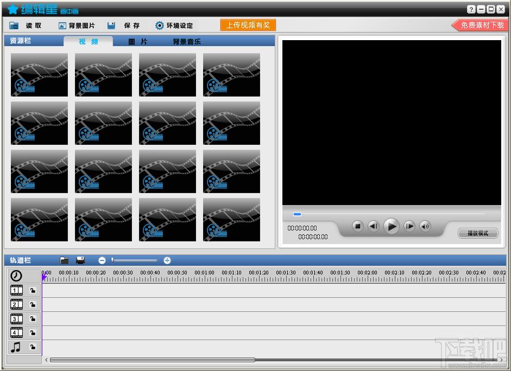
Task: Step back one frame in preview
Action: pyautogui.click(x=374, y=226)
